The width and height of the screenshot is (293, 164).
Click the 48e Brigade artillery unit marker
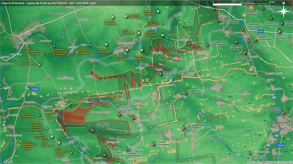click(113, 17)
